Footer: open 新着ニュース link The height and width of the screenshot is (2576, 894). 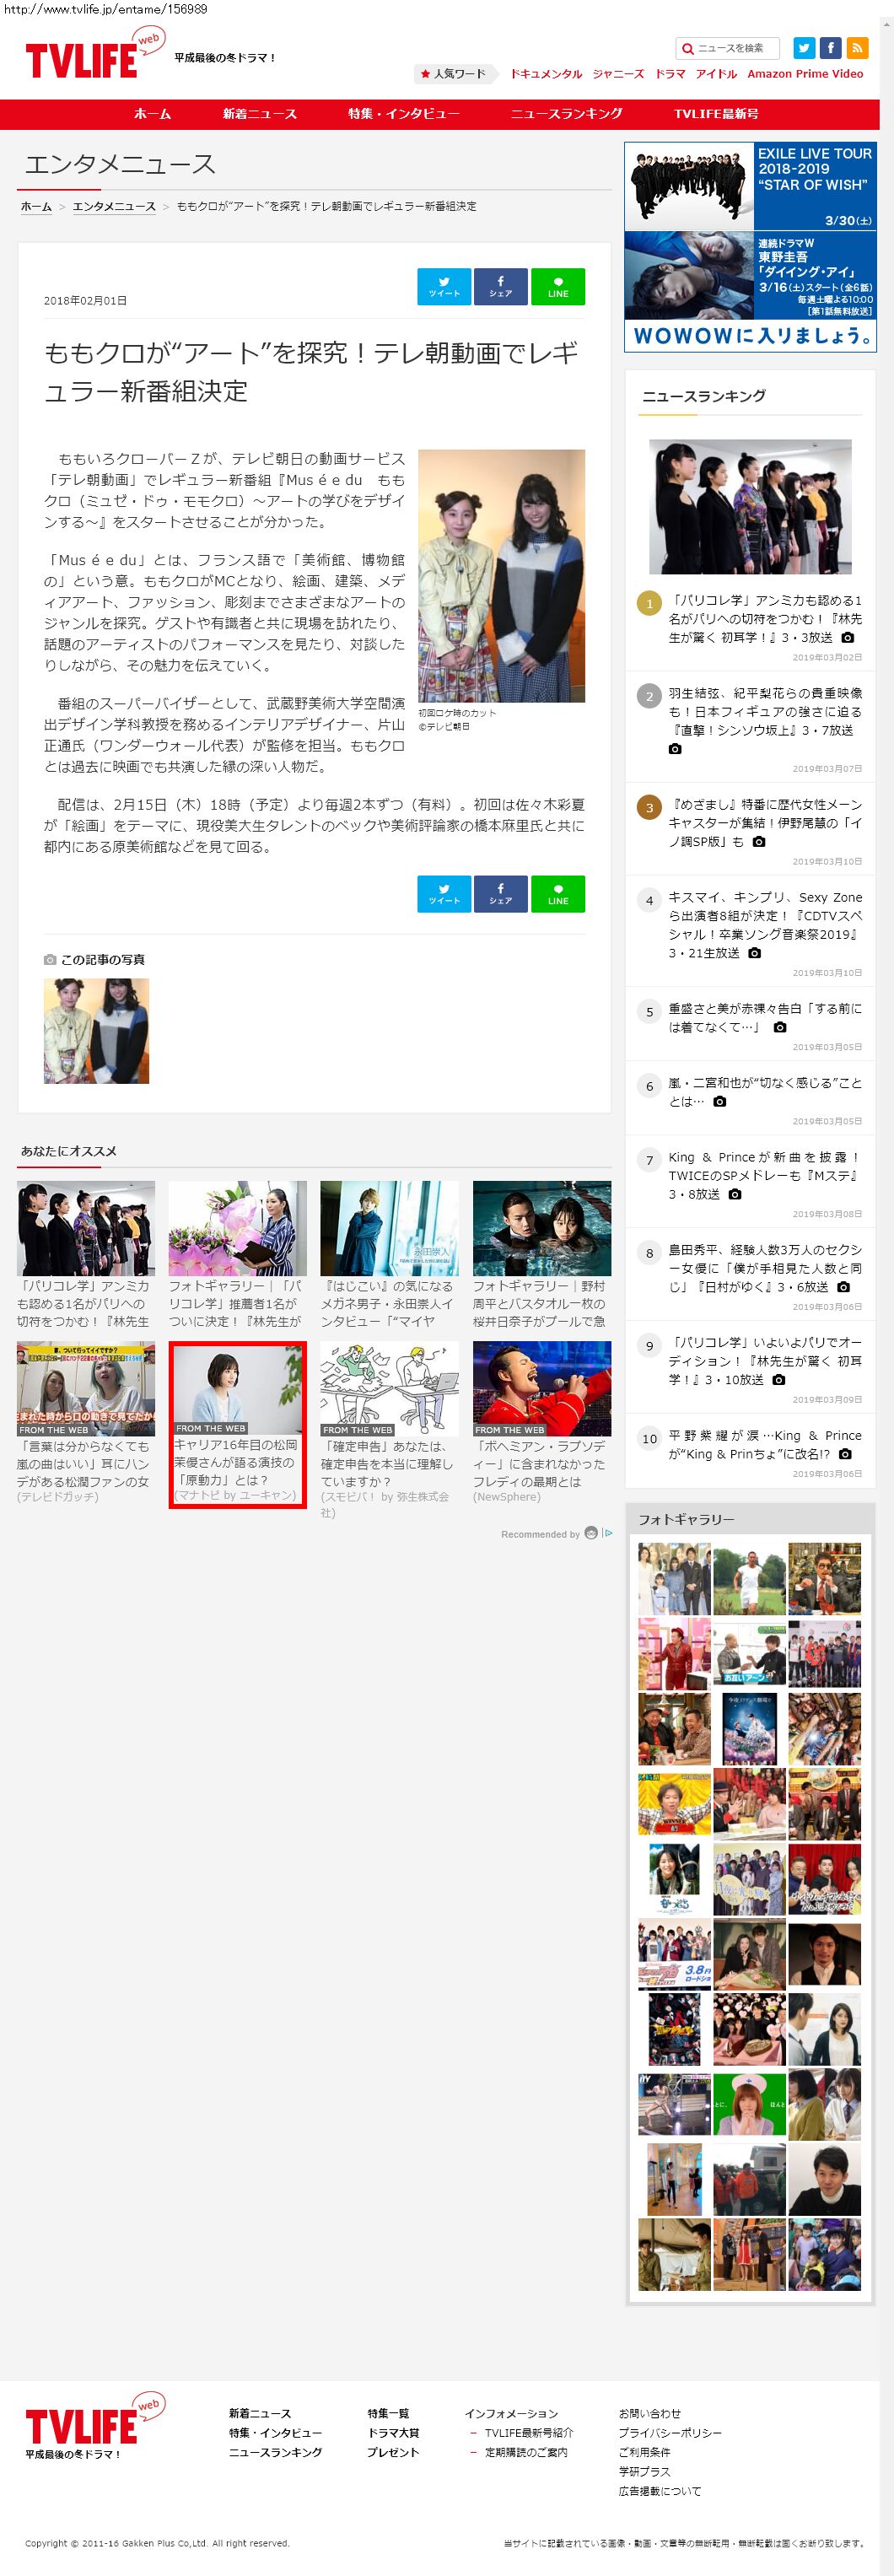260,2414
